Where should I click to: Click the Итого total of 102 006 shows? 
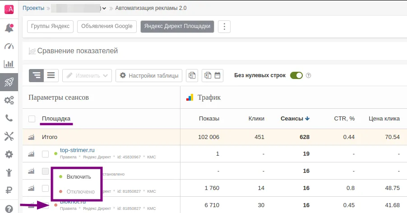(x=209, y=137)
